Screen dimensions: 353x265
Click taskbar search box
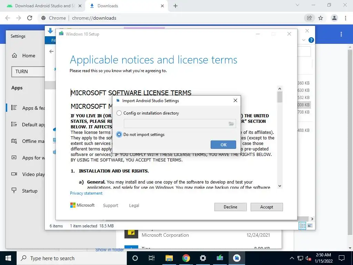(x=72, y=258)
